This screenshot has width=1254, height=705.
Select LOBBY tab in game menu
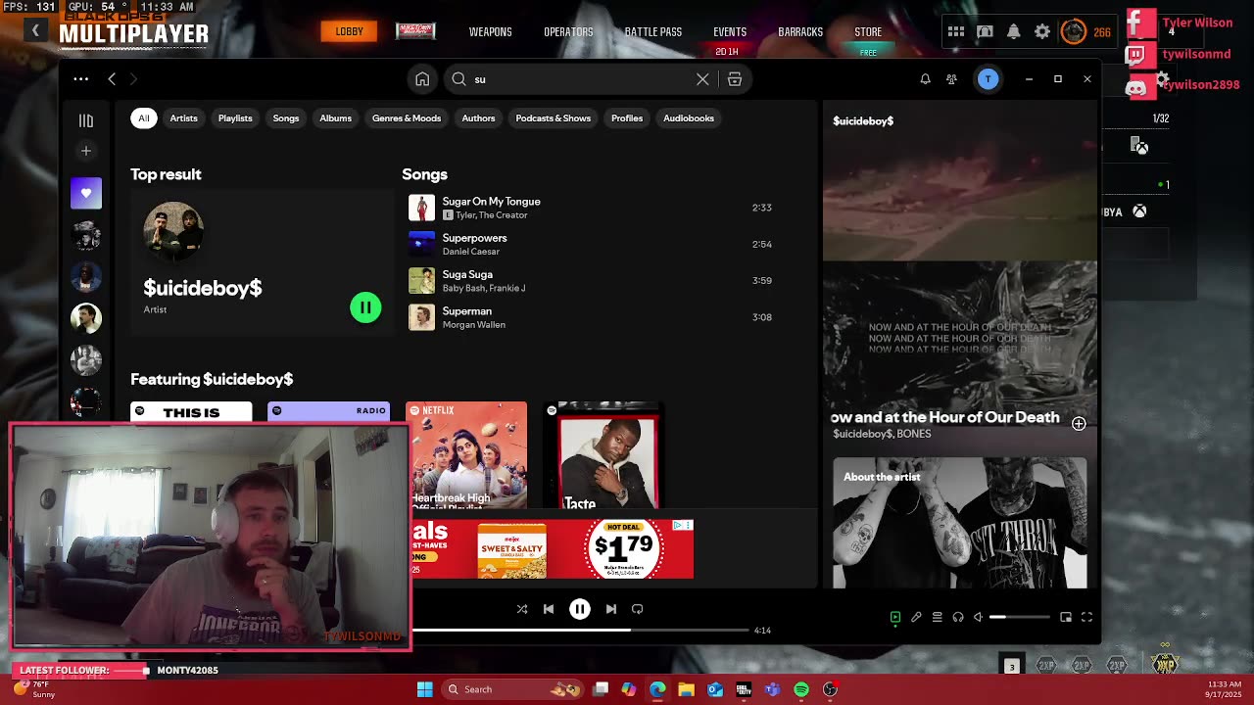[x=349, y=31]
